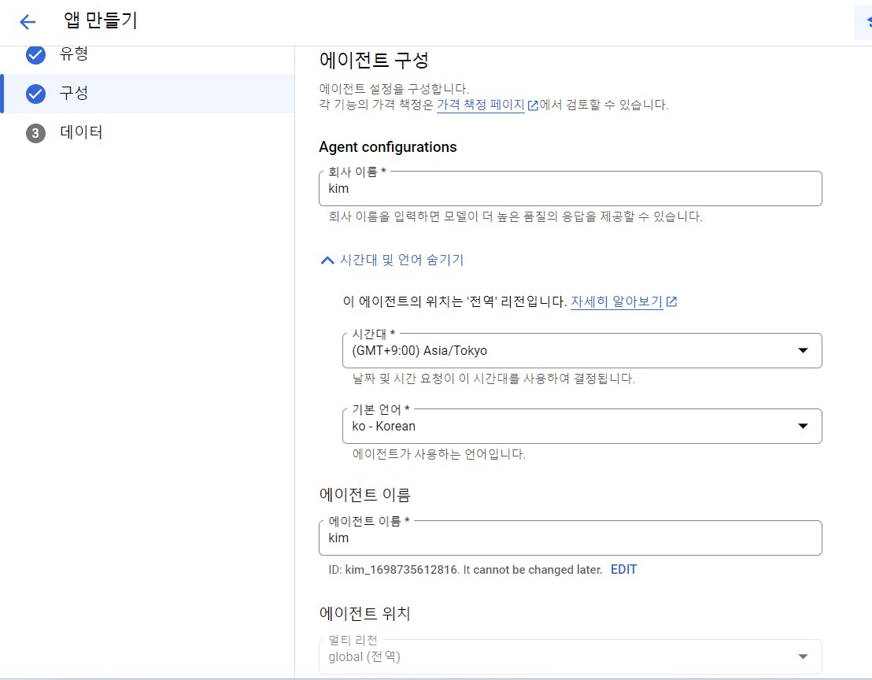872x680 pixels.
Task: Click the 에이전트 이름 section heading
Action: pyautogui.click(x=364, y=494)
